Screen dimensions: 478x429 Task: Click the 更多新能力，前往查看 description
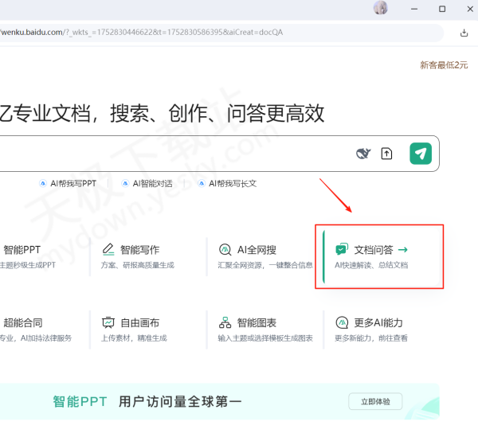coord(371,338)
